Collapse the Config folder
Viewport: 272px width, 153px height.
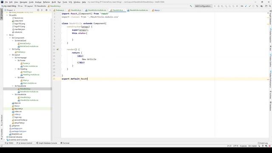10,49
